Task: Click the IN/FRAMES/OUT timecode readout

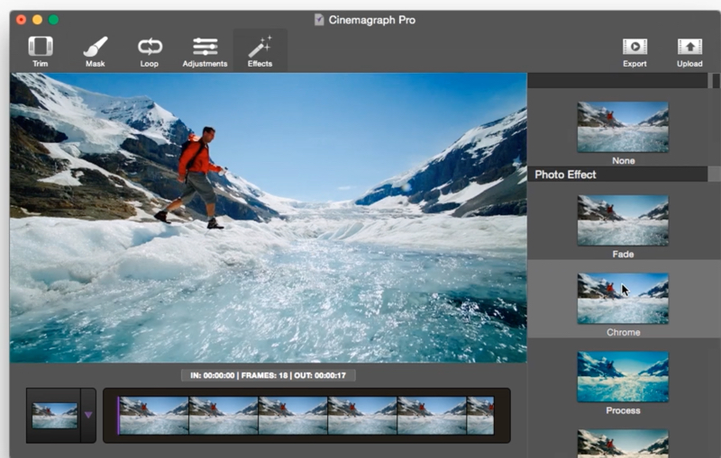Action: (268, 375)
